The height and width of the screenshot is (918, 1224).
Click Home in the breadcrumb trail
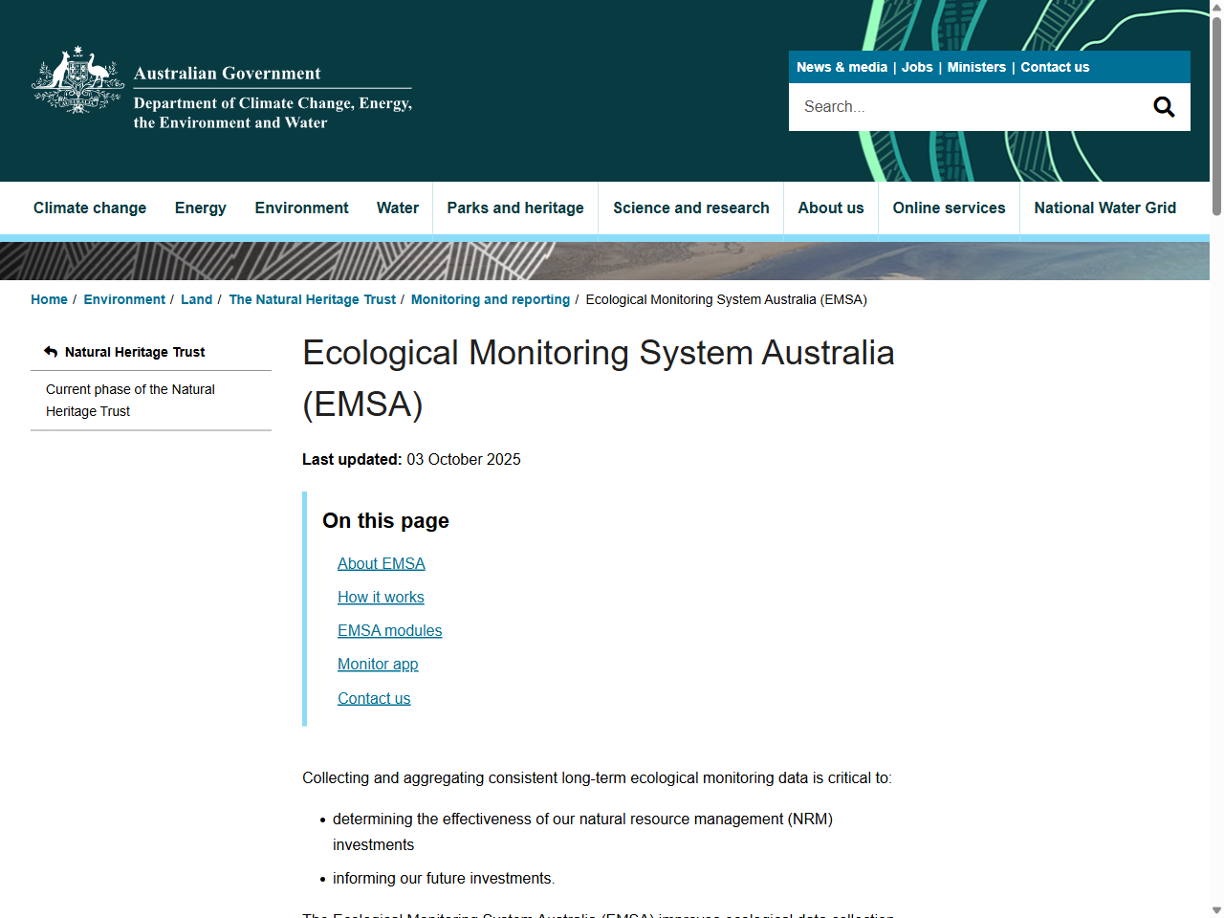point(49,299)
